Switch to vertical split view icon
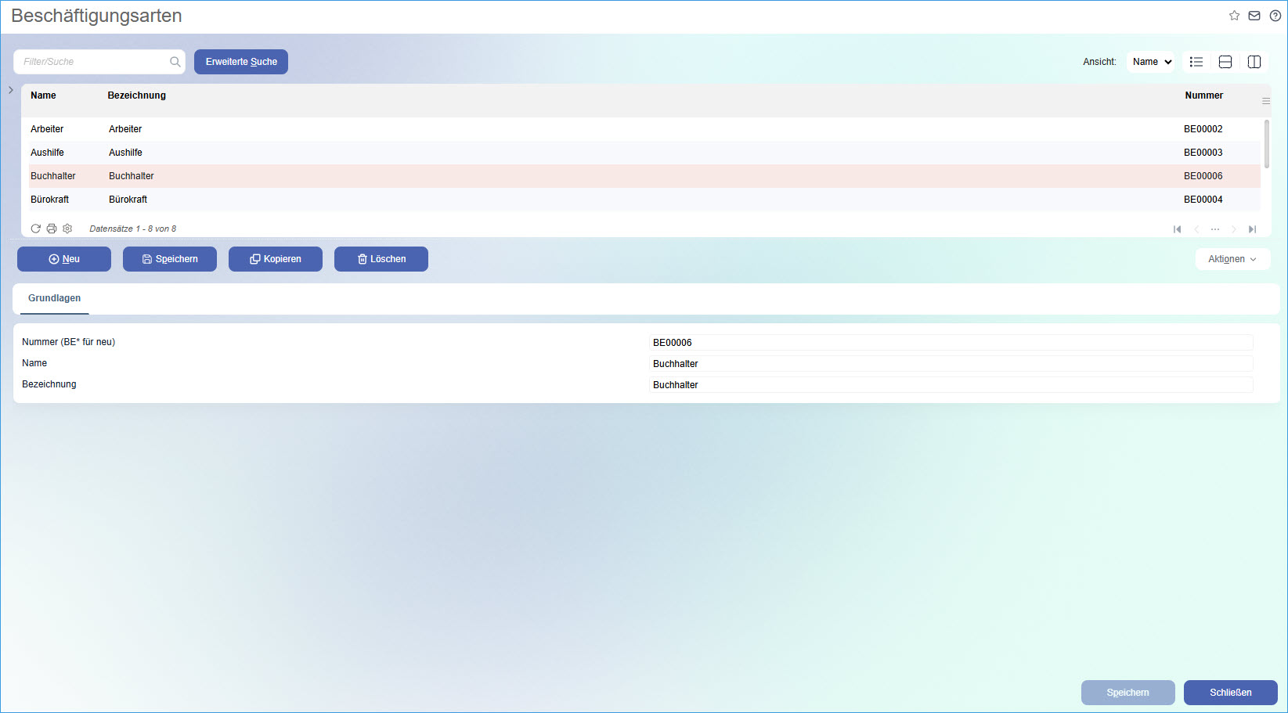1288x713 pixels. pyautogui.click(x=1254, y=62)
